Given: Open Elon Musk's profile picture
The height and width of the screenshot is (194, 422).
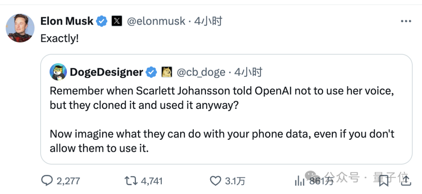Looking at the screenshot, I should point(20,28).
